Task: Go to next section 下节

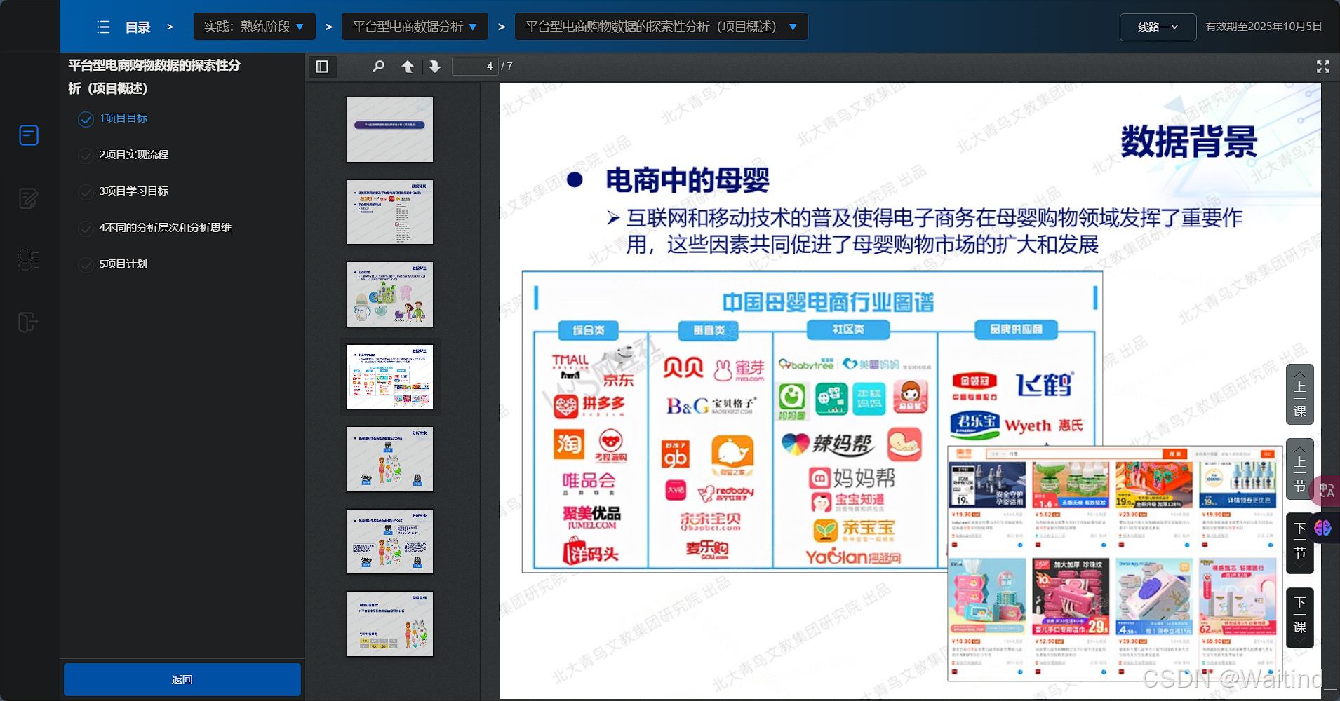Action: tap(1300, 543)
